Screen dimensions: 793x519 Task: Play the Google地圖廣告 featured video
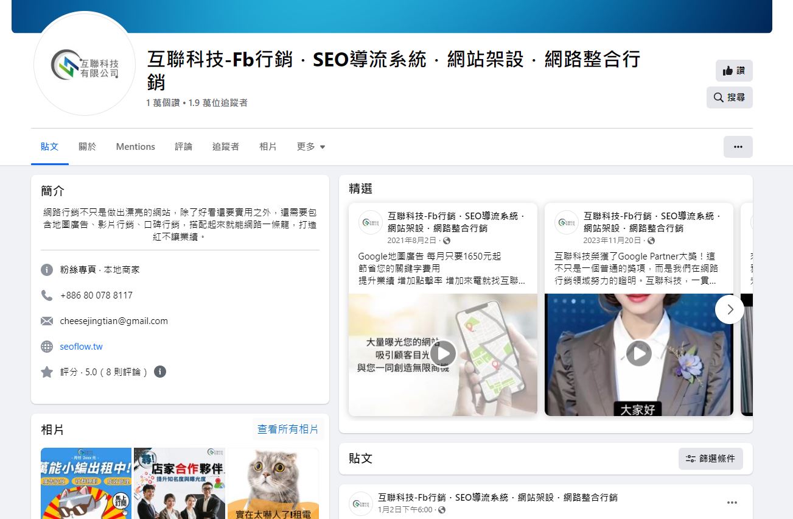tap(443, 353)
